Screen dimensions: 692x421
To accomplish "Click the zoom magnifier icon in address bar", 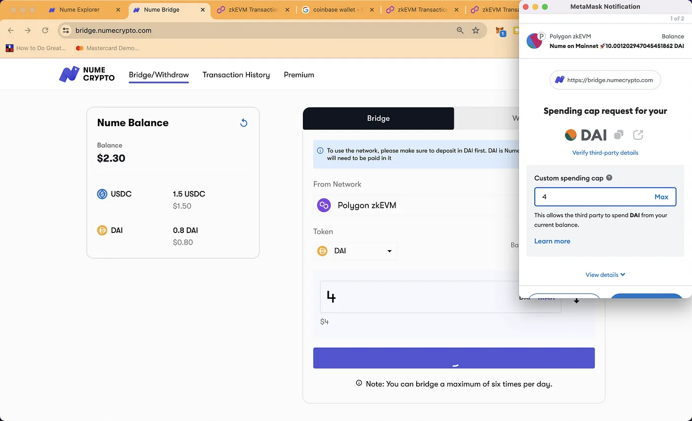I will (x=460, y=30).
